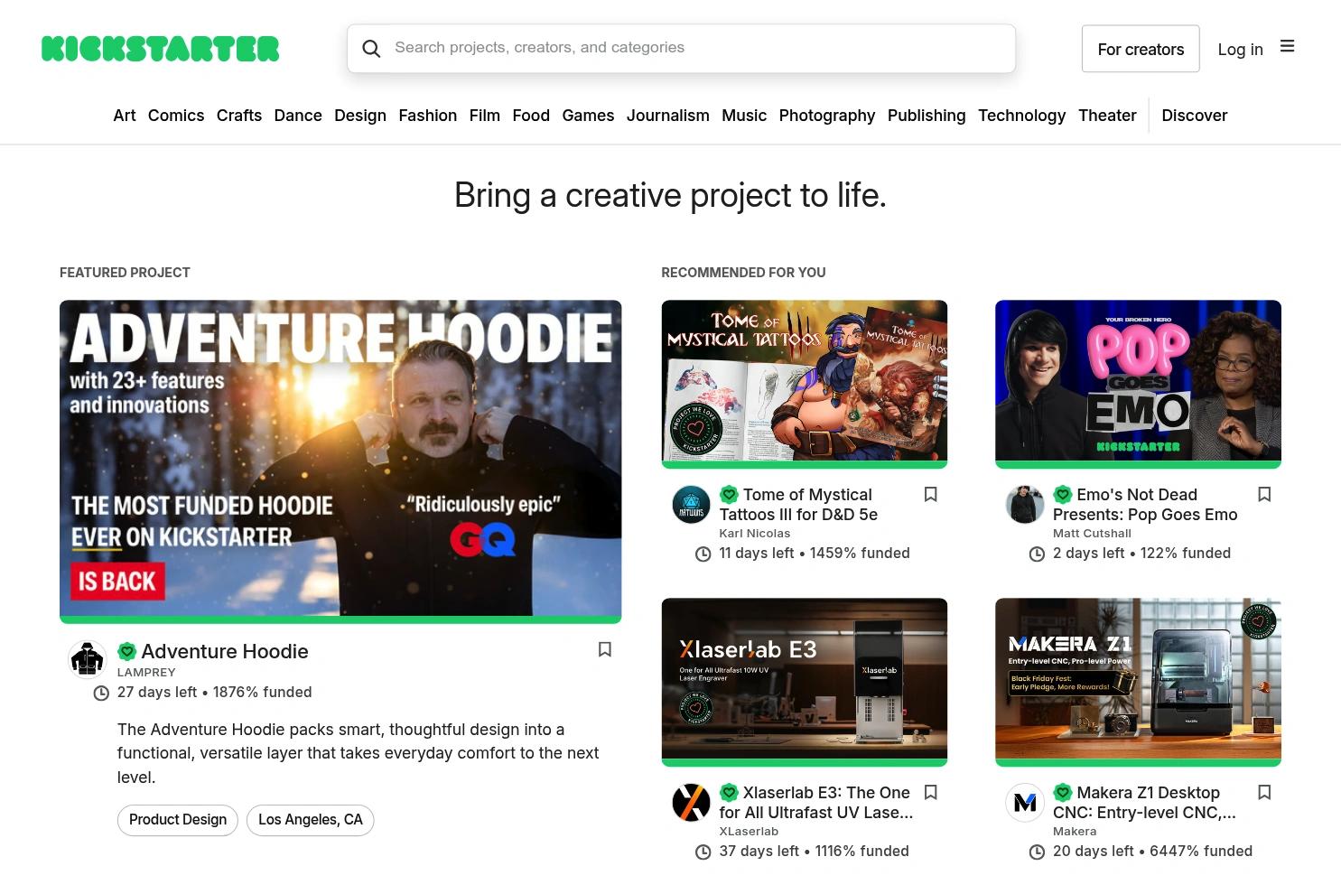This screenshot has width=1341, height=894.
Task: Open the hamburger menu icon
Action: click(1288, 46)
